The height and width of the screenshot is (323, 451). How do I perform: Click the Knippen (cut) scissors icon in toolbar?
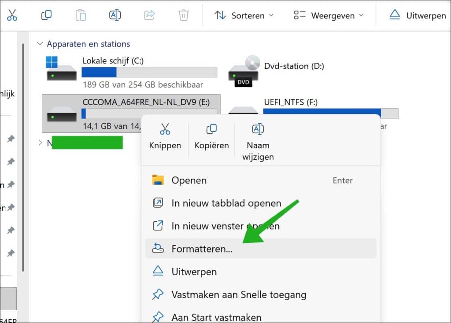pos(12,15)
